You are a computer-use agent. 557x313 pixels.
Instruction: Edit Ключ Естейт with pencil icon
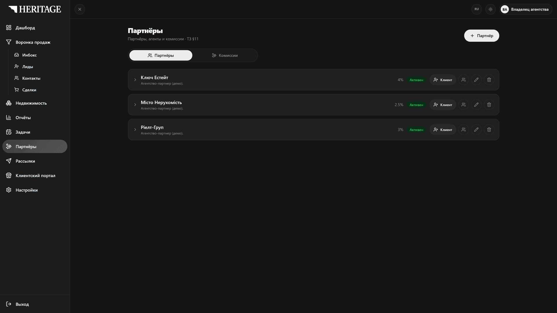(476, 80)
